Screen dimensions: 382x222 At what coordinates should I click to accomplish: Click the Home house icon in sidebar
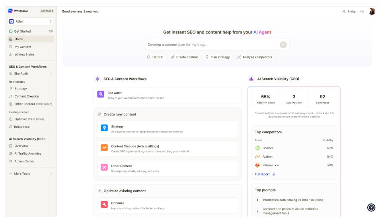(x=11, y=39)
